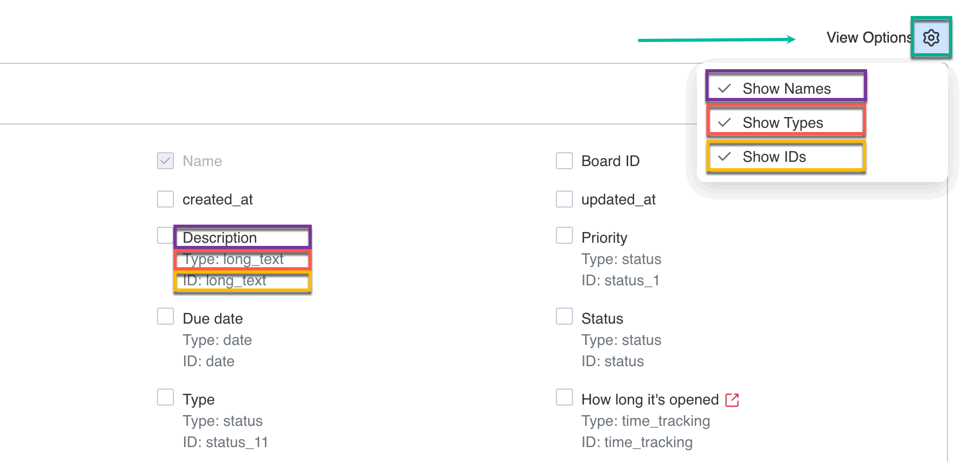Open the View Options gear icon

click(x=930, y=37)
